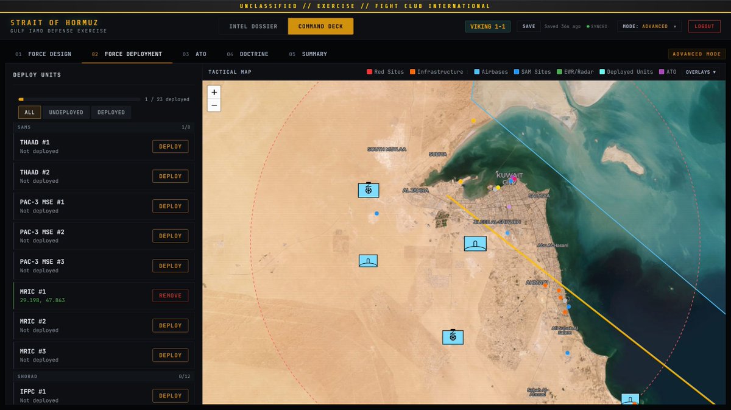731x410 pixels.
Task: Toggle Airbases legend filter
Action: [491, 72]
